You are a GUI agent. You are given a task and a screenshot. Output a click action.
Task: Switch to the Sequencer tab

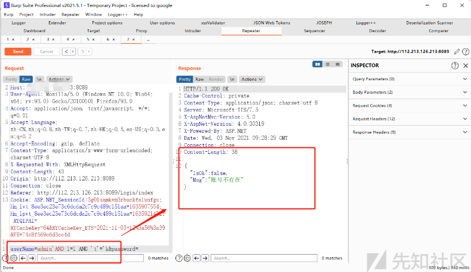click(x=315, y=31)
